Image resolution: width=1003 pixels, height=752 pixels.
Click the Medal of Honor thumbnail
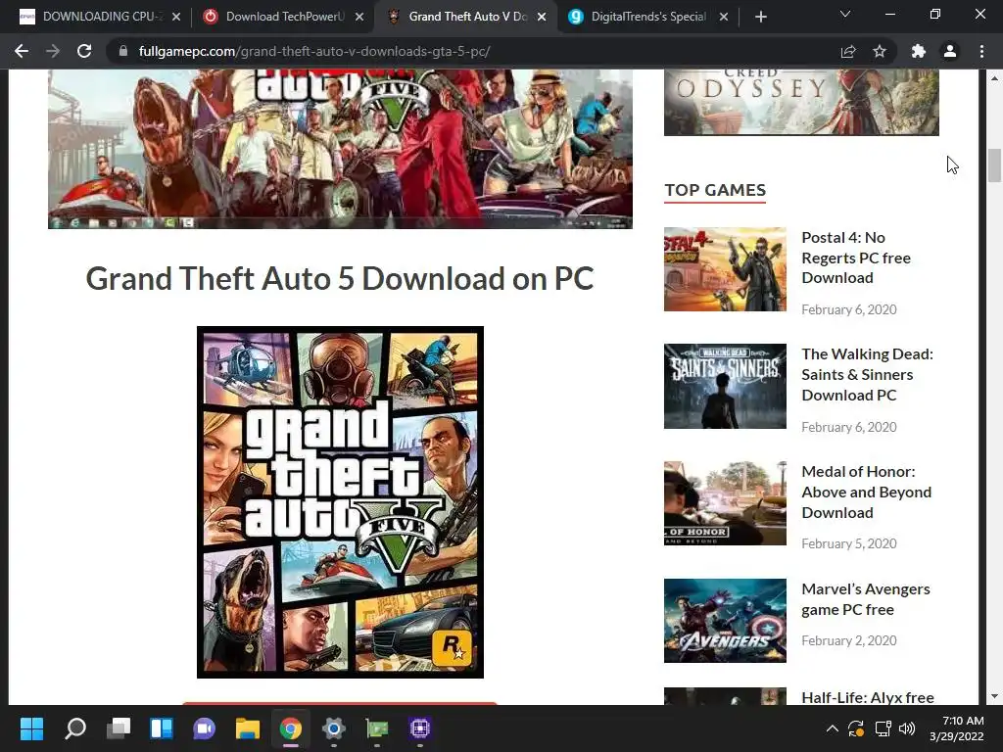[725, 503]
